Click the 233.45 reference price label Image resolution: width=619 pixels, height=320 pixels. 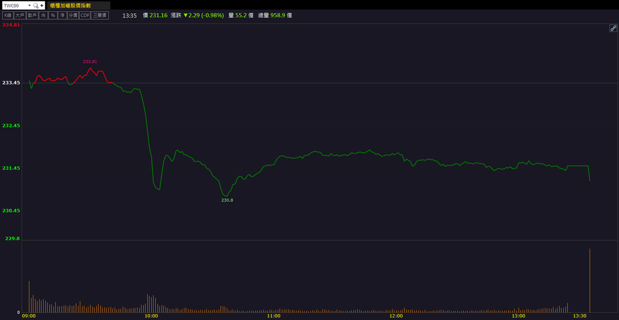click(11, 83)
